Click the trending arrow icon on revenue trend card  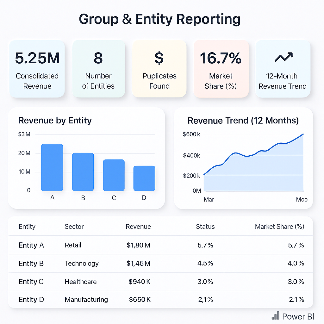coord(283,57)
